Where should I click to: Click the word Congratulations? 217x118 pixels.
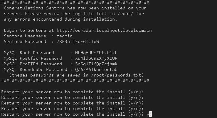(x=21, y=8)
